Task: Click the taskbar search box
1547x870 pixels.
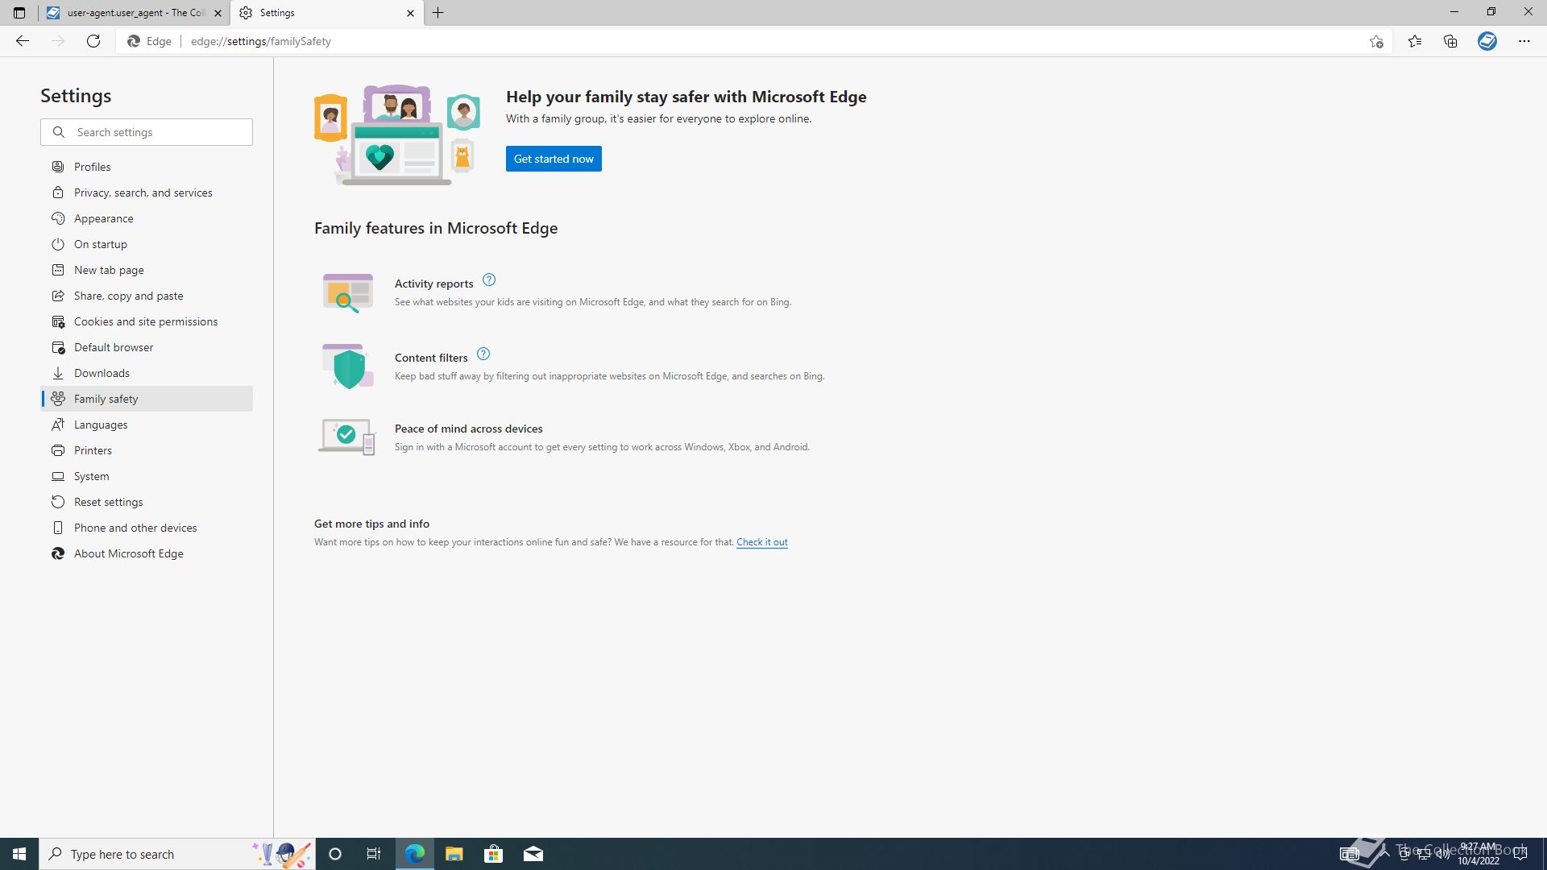Action: coord(177,854)
